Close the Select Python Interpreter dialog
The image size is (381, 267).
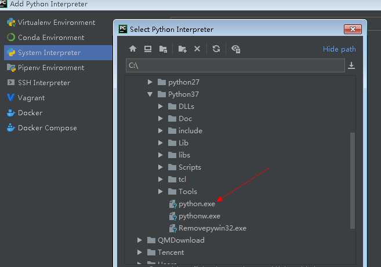click(x=353, y=30)
